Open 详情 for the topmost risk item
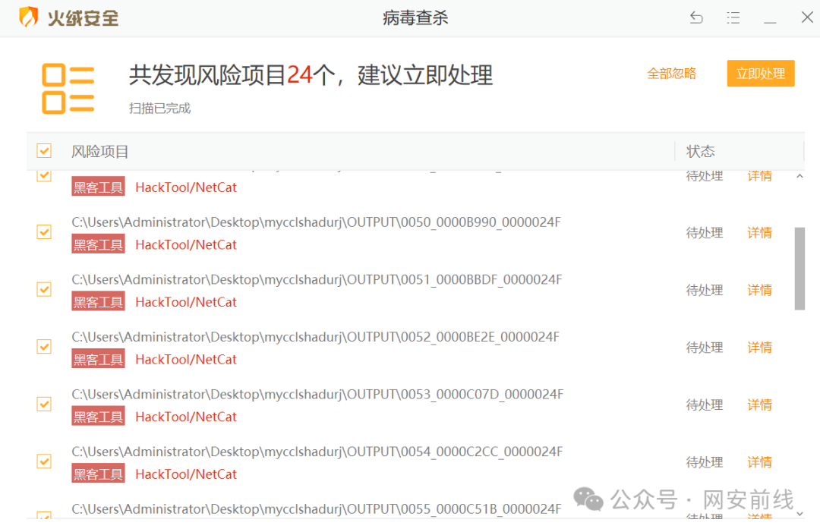 point(759,175)
